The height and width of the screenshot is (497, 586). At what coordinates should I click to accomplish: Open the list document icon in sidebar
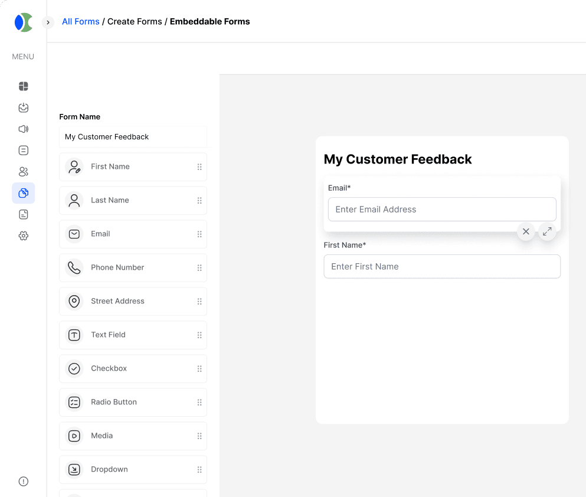coord(23,150)
